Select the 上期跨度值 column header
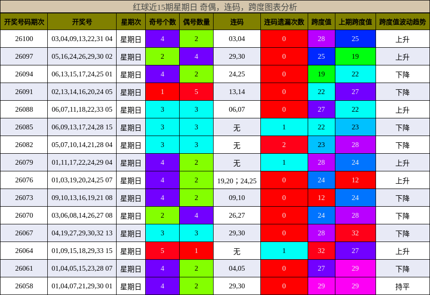The height and width of the screenshot is (295, 430). pyautogui.click(x=355, y=22)
